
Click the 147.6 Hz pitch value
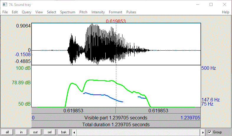(210, 100)
